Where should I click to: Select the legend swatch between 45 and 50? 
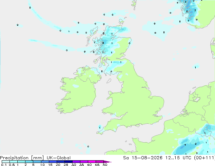[100, 162]
